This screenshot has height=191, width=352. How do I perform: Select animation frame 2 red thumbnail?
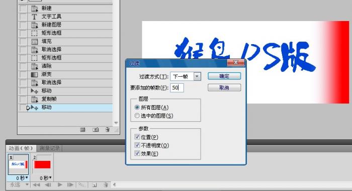point(42,164)
